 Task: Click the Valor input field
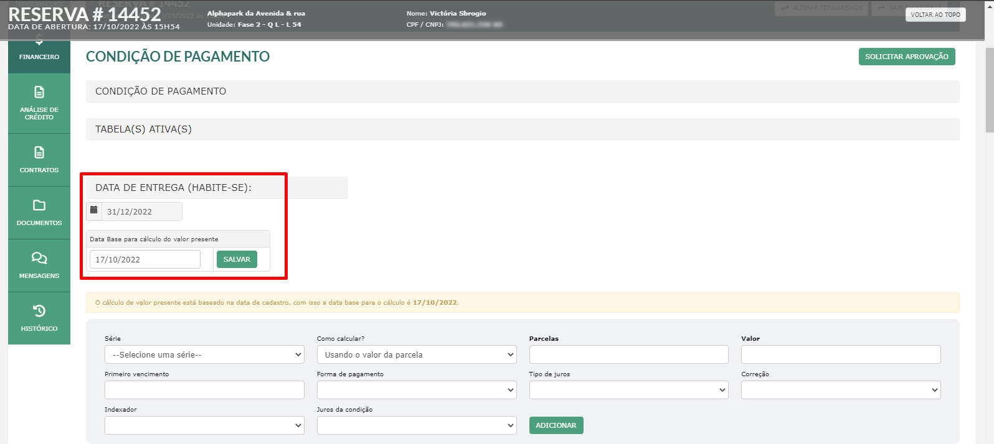click(x=841, y=354)
